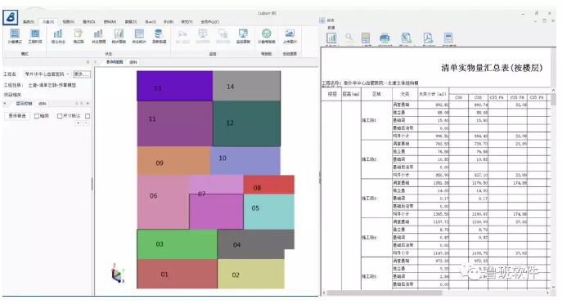Click the 施工段1 cell in report table
567x304 pixels.
point(376,120)
